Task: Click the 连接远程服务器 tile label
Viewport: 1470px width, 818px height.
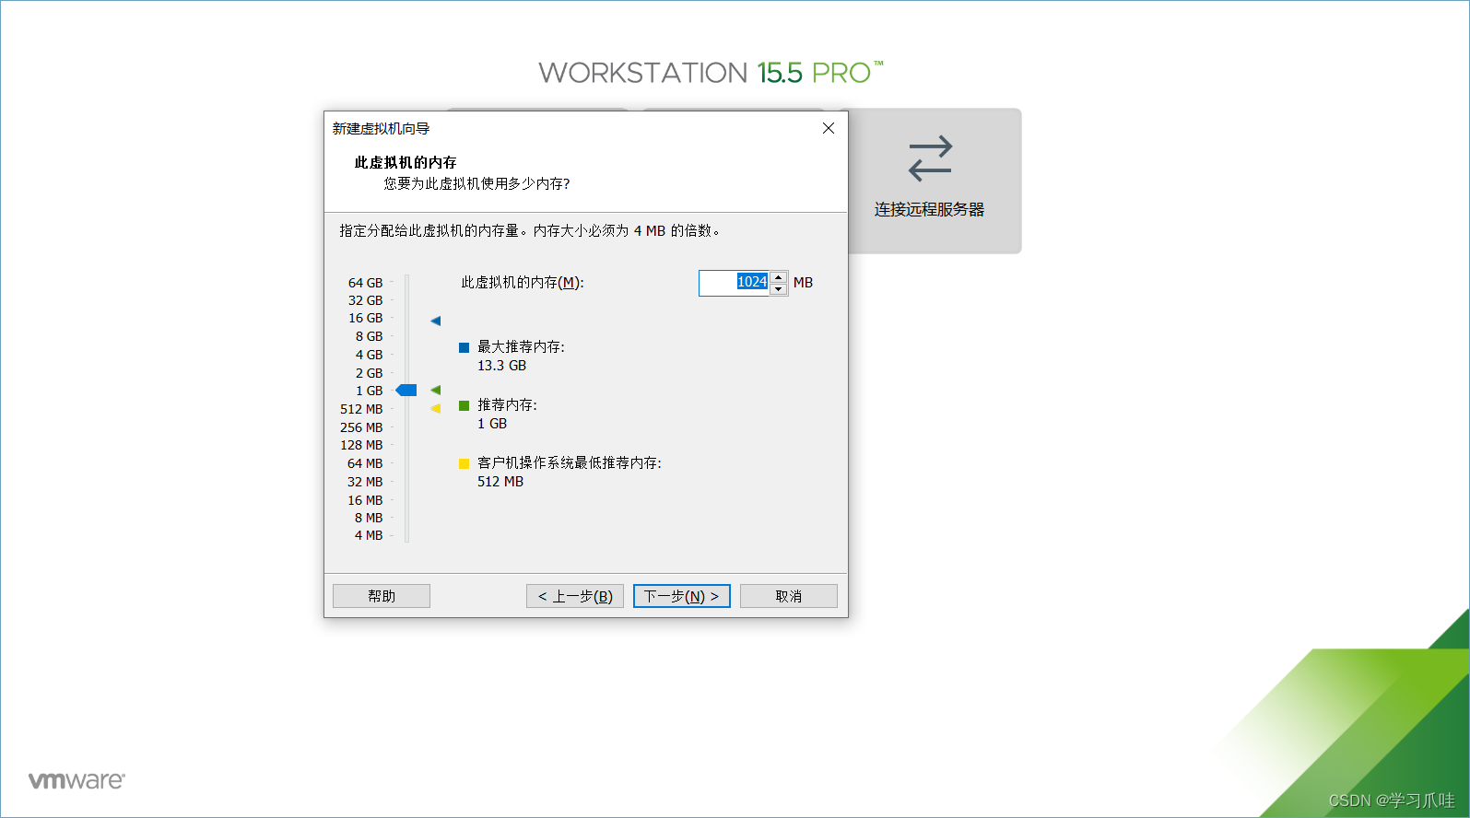Action: 929,209
